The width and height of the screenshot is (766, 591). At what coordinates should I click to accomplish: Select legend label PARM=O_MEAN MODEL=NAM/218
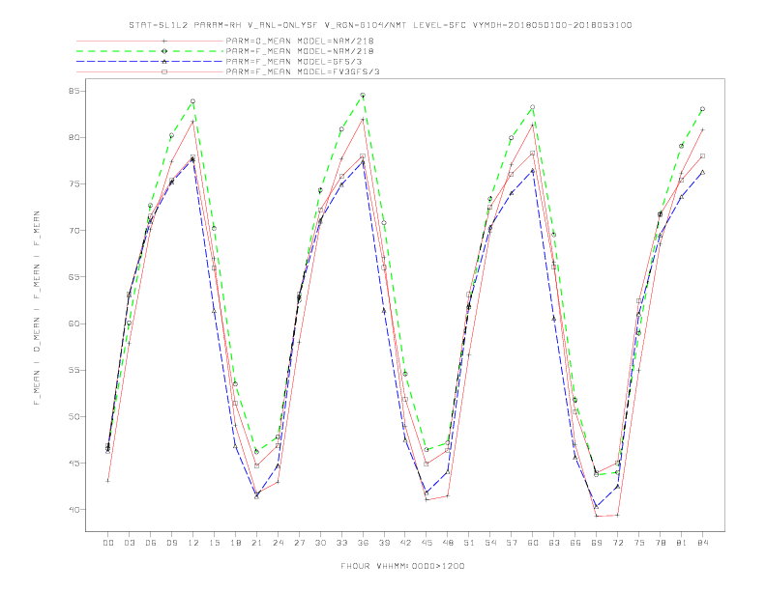click(300, 41)
